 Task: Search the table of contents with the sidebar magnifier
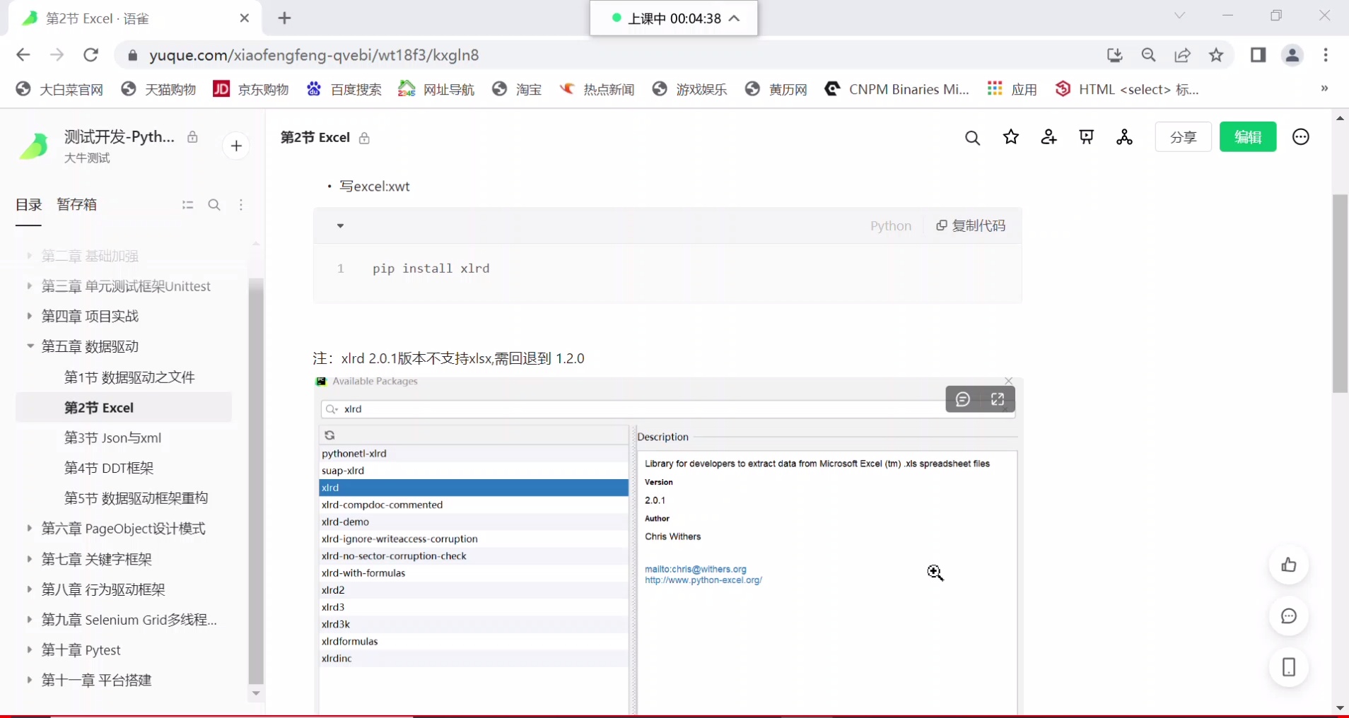[214, 205]
